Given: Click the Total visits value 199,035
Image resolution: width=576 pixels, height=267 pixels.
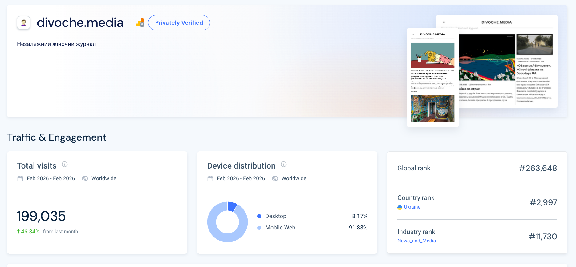Looking at the screenshot, I should [x=41, y=216].
